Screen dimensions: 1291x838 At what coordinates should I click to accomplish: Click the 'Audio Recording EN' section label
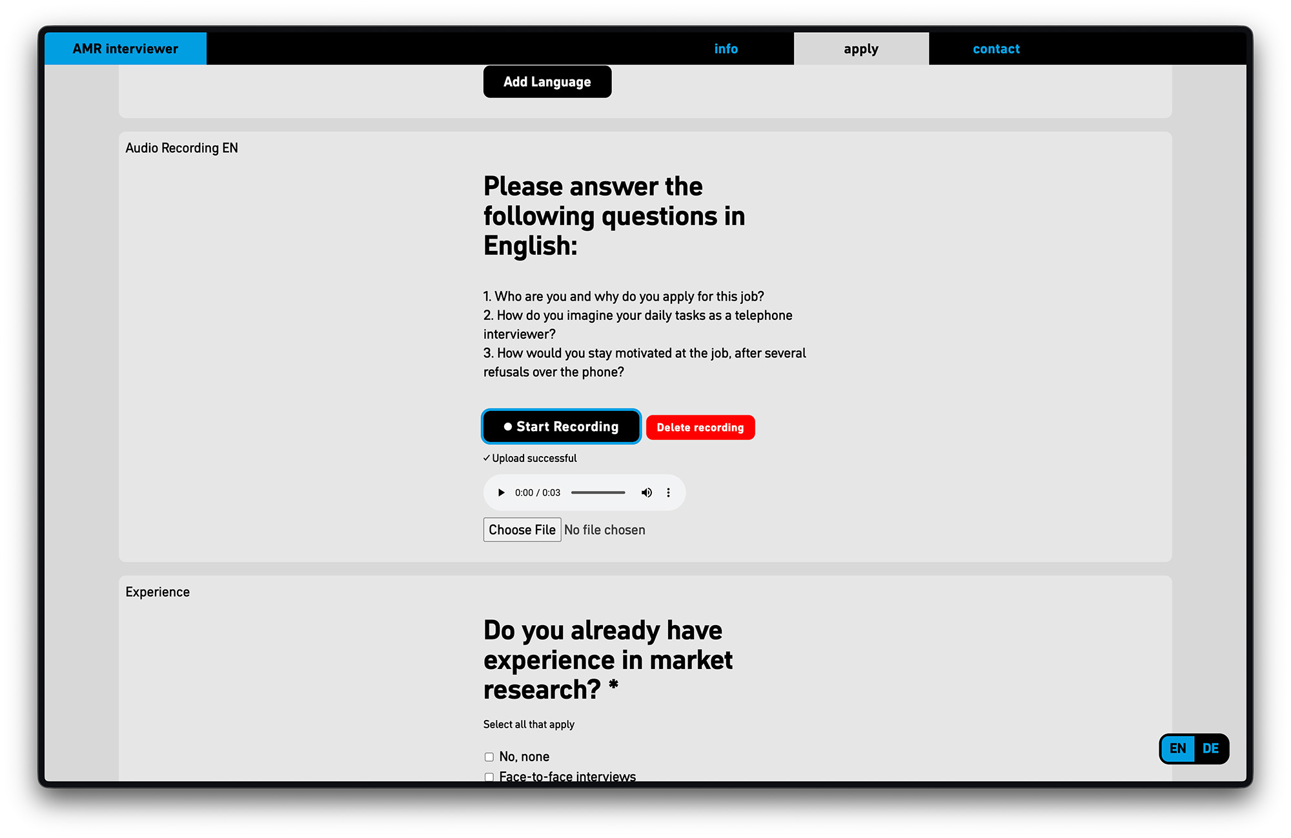[182, 148]
